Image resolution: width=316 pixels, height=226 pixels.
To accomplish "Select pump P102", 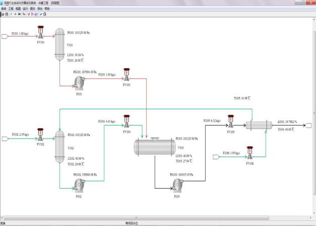I will (x=79, y=185).
